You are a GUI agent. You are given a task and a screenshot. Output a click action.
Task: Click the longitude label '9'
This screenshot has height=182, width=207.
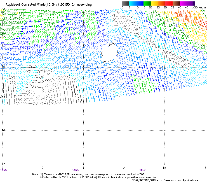point(124,168)
